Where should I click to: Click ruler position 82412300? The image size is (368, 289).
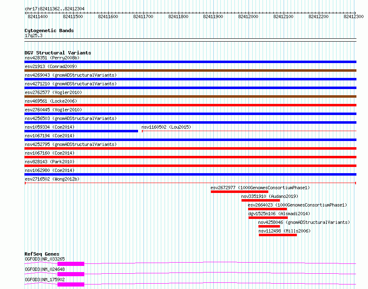[354, 16]
